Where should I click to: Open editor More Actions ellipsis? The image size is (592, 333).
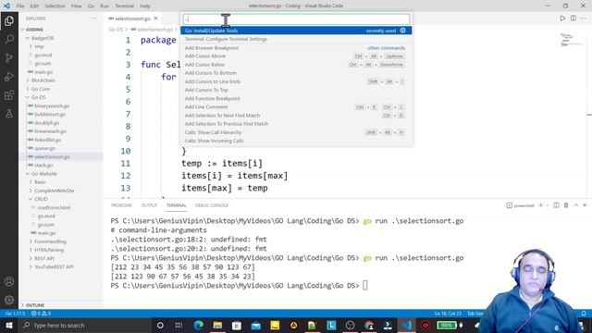point(584,18)
